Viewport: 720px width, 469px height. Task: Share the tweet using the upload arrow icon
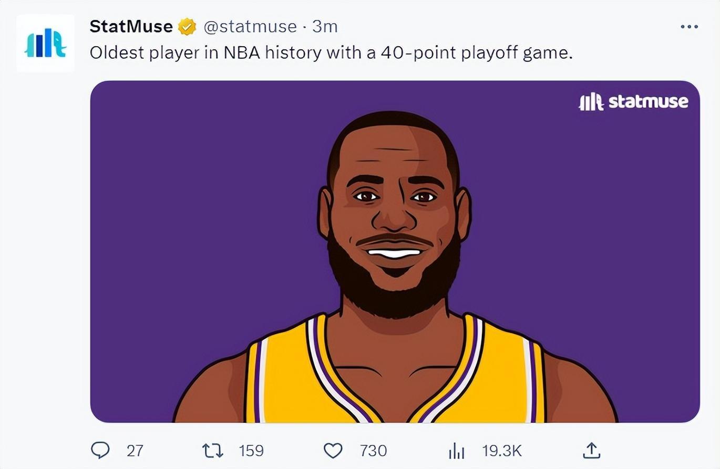591,450
